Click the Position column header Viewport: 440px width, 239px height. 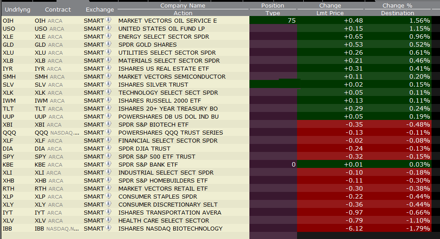pos(273,6)
